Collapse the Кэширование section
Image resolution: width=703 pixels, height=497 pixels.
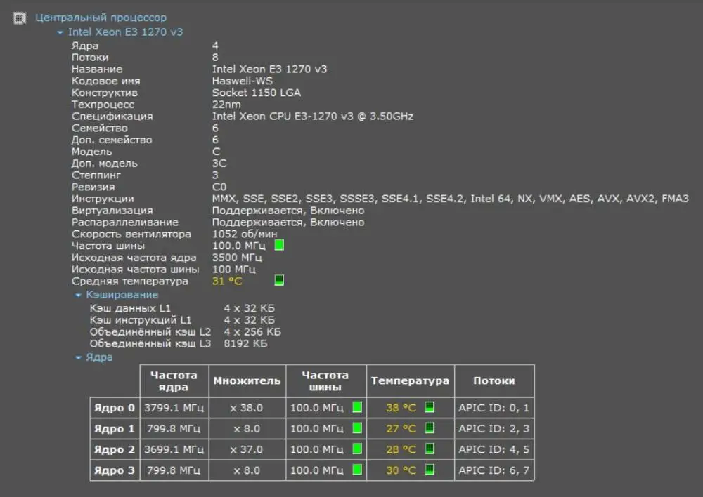pyautogui.click(x=79, y=296)
